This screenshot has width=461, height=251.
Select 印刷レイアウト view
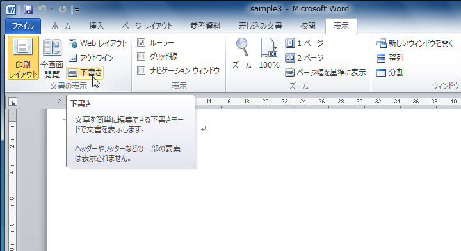(23, 58)
